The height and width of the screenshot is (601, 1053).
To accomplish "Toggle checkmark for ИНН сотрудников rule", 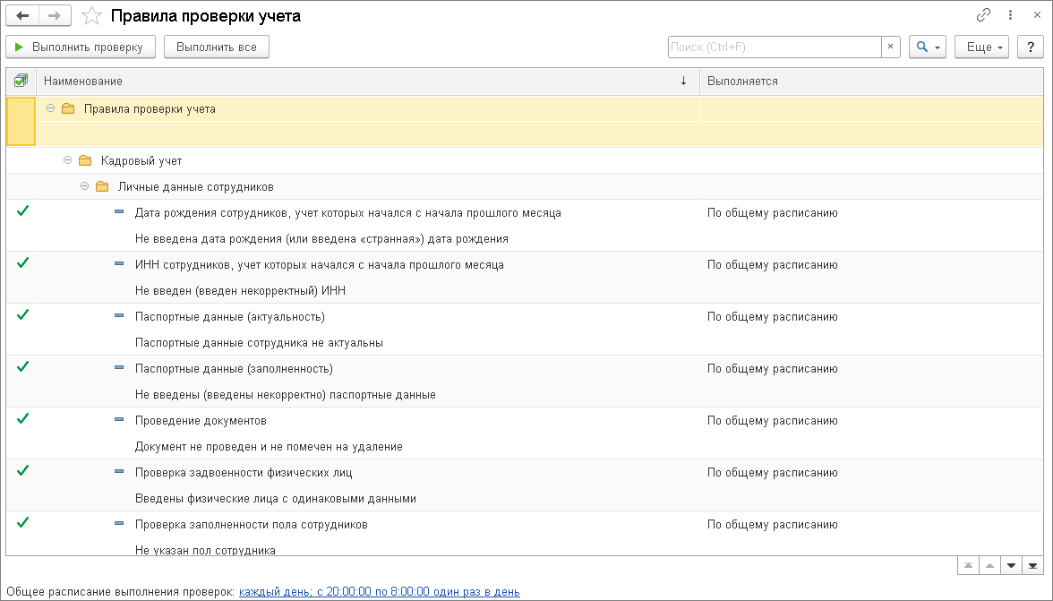I will point(22,262).
